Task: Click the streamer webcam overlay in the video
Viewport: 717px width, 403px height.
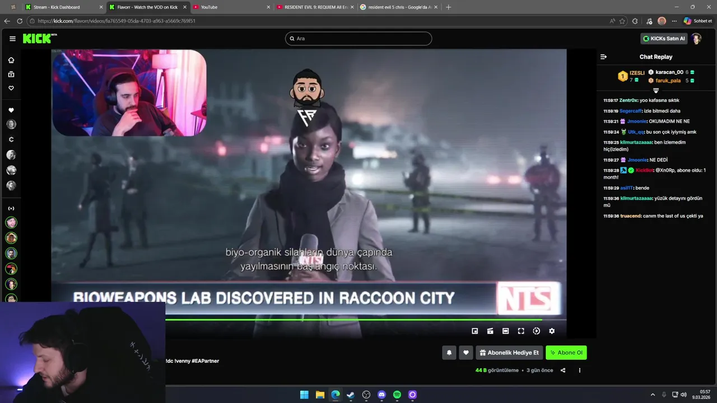Action: 129,93
